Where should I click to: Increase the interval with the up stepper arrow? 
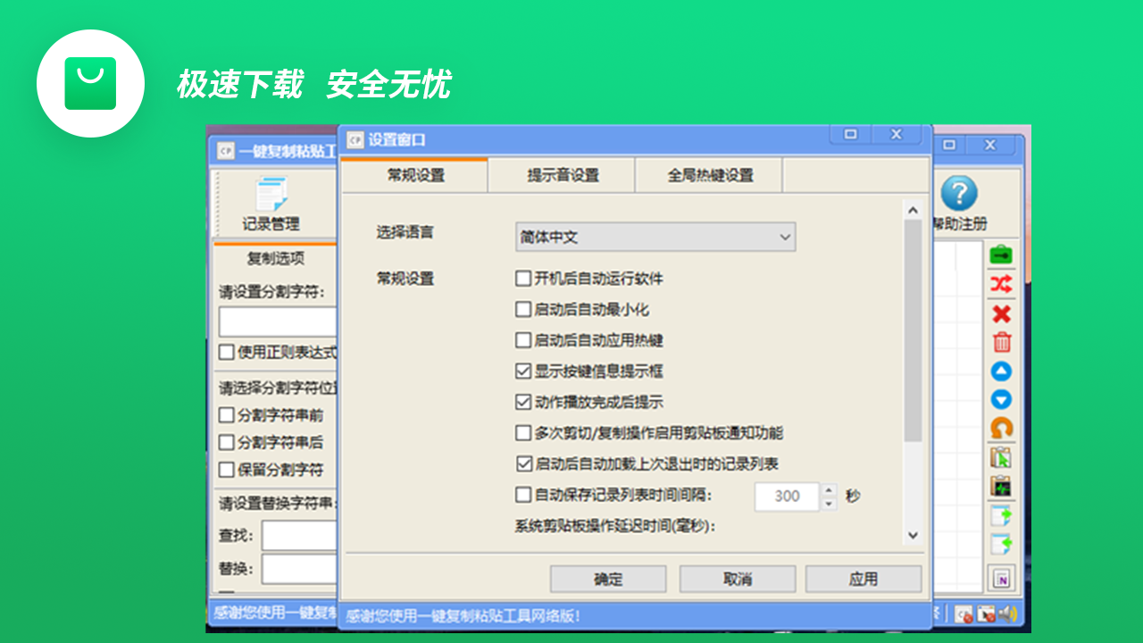click(827, 490)
